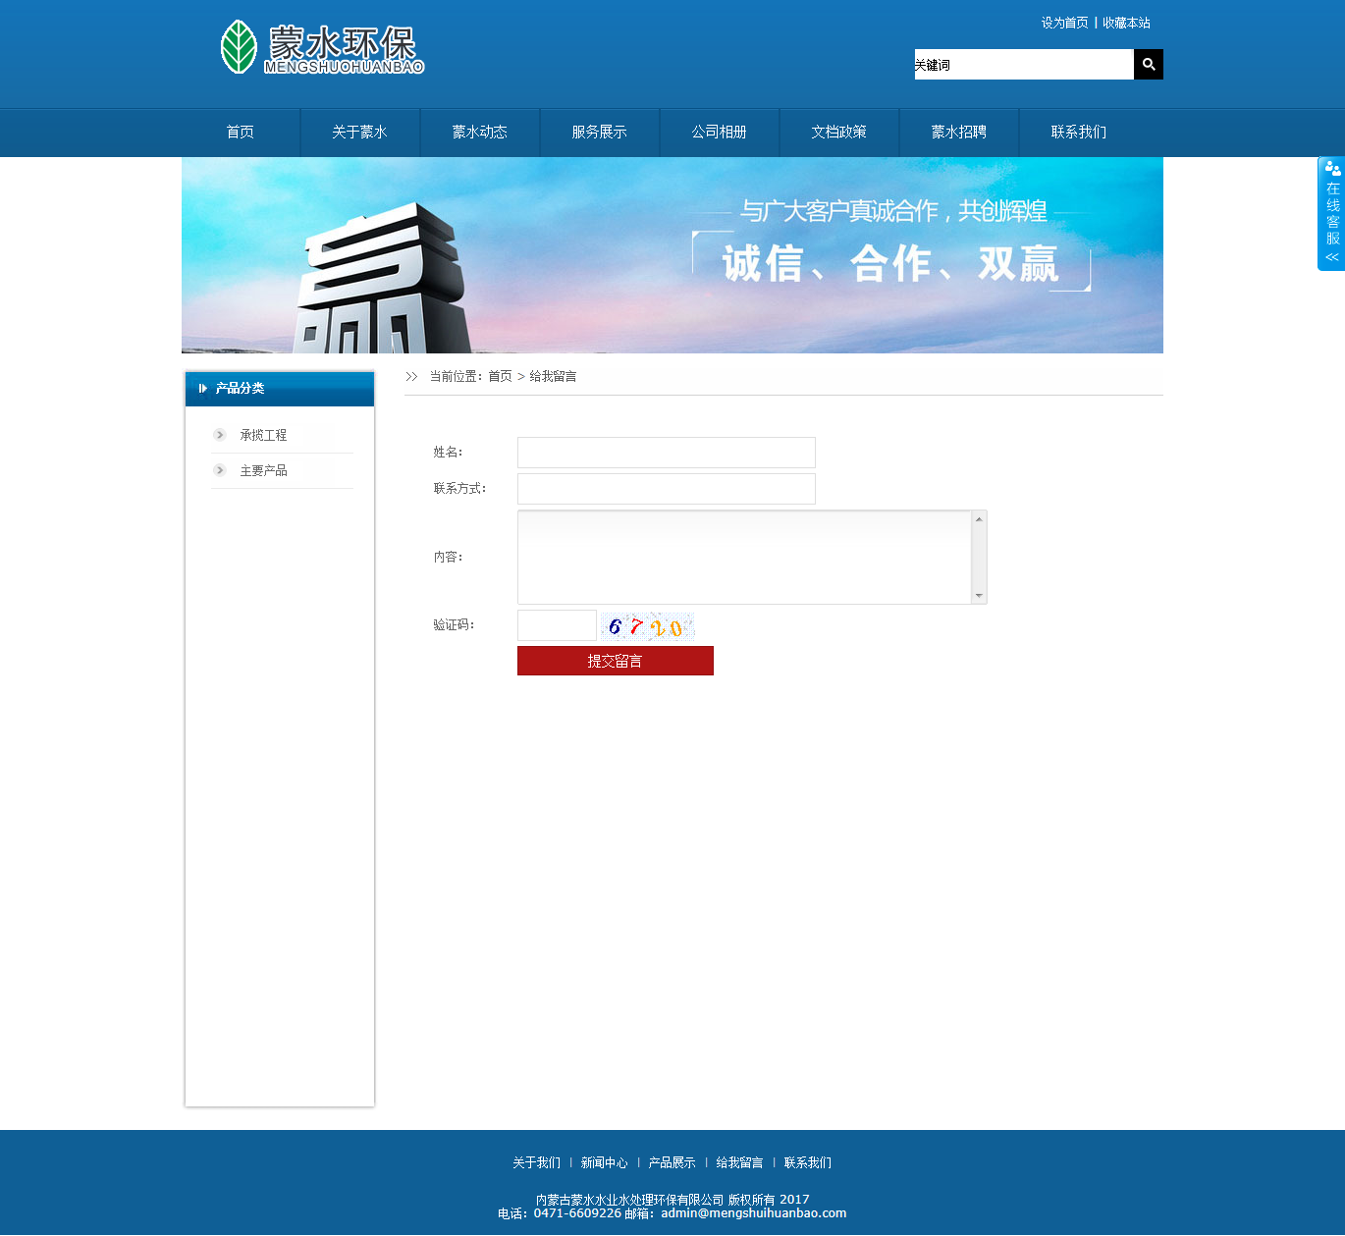Screen dimensions: 1345x1236
Task: Click the 设为首页 link at top
Action: coord(1064,23)
